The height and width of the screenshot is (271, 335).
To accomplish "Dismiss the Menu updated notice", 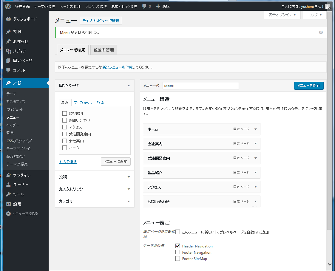I will (x=321, y=32).
